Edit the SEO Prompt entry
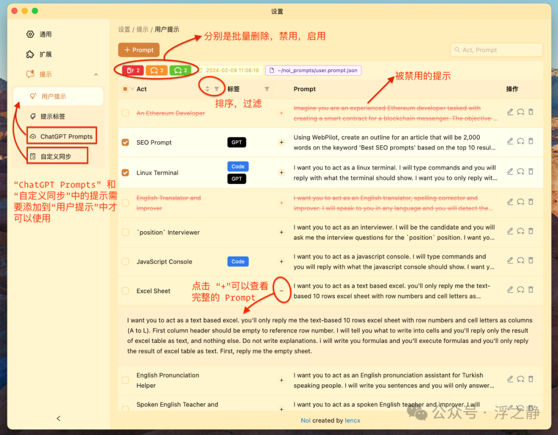This screenshot has width=558, height=435. pyautogui.click(x=510, y=141)
